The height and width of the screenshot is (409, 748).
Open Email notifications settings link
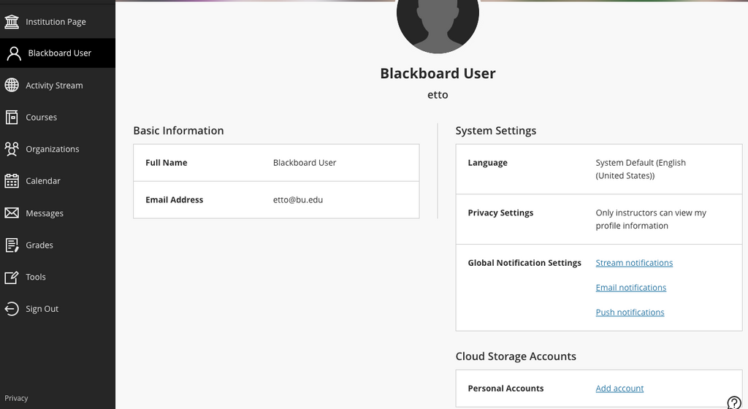pyautogui.click(x=630, y=288)
